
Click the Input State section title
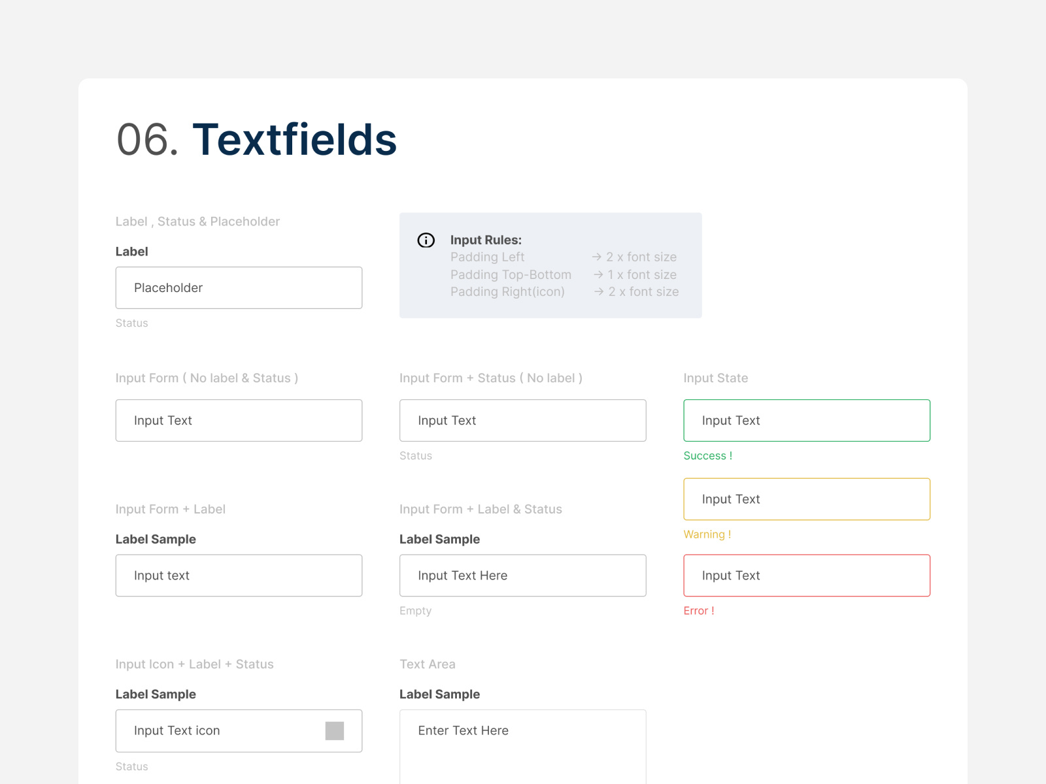click(x=715, y=378)
